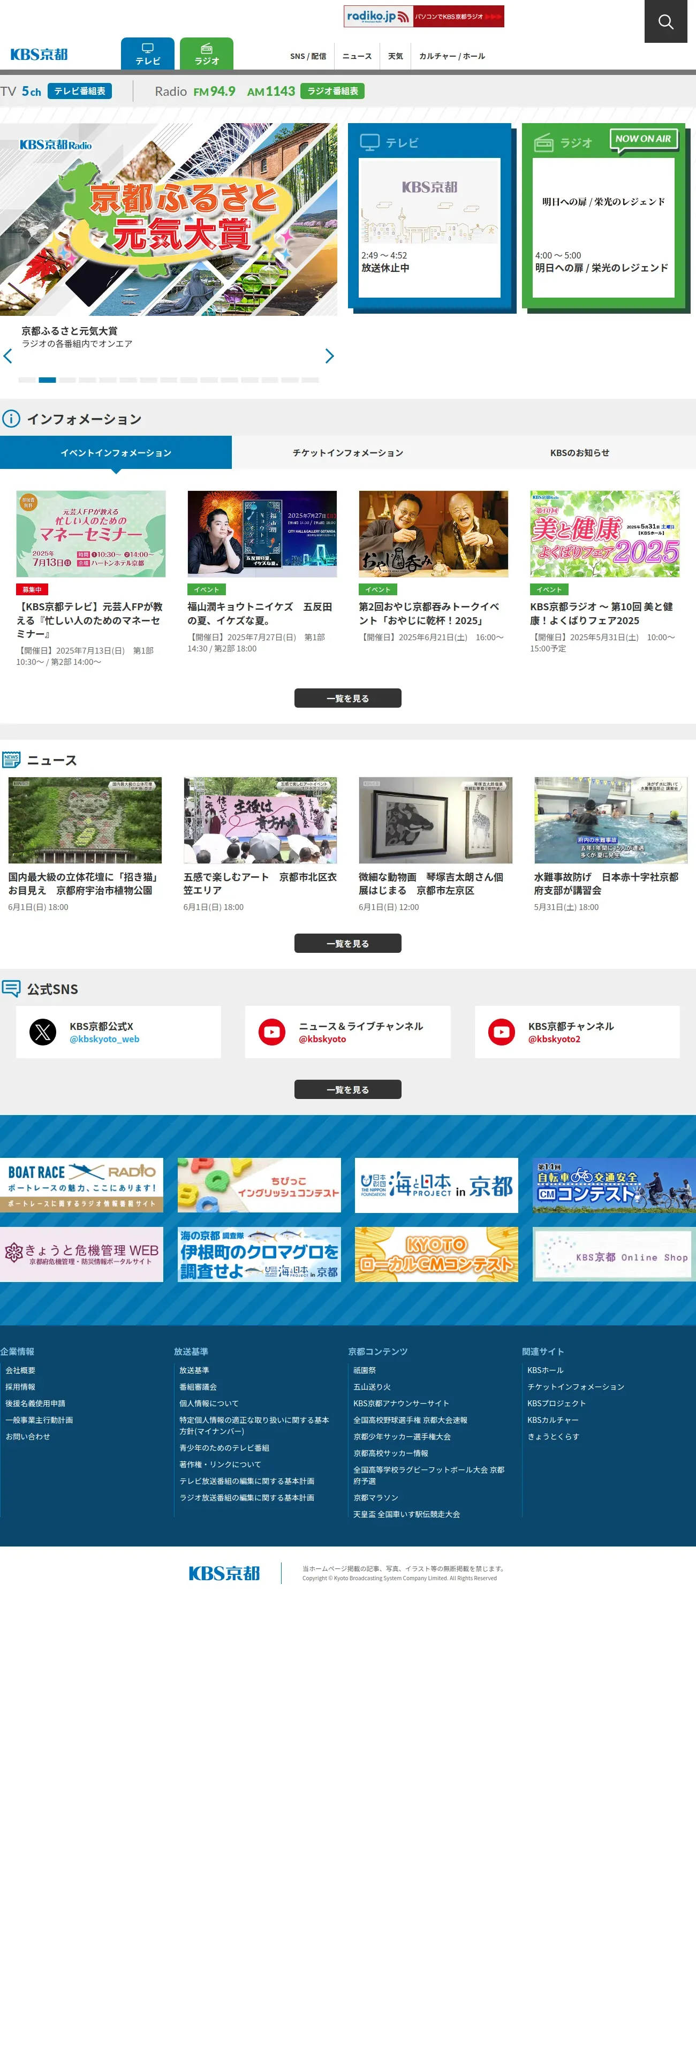Image resolution: width=696 pixels, height=2062 pixels.
Task: Select KBSのお知らせ tab
Action: [580, 452]
